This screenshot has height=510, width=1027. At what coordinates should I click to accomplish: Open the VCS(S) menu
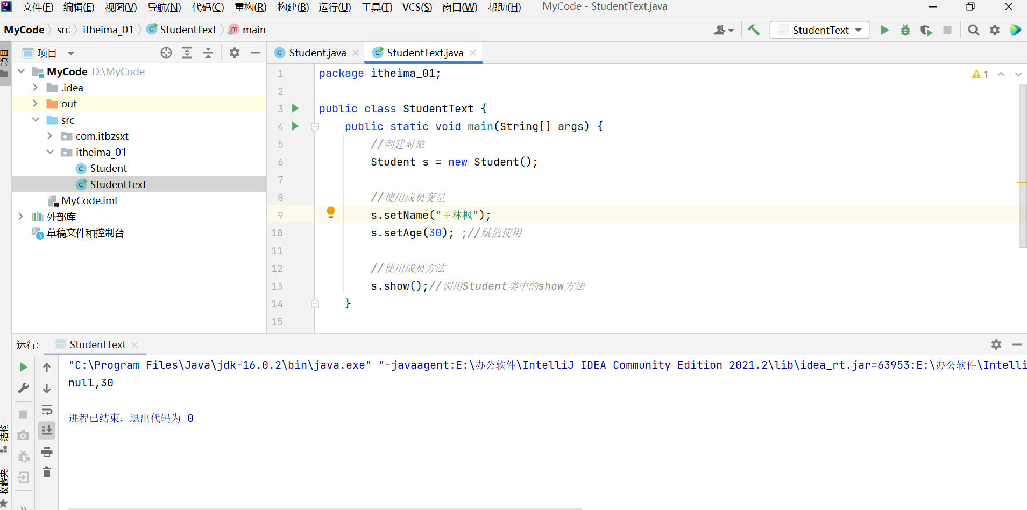(x=417, y=8)
